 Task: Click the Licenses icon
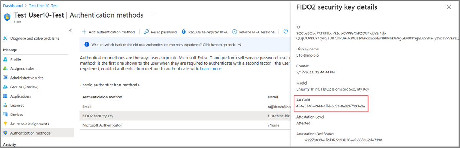(x=5, y=105)
